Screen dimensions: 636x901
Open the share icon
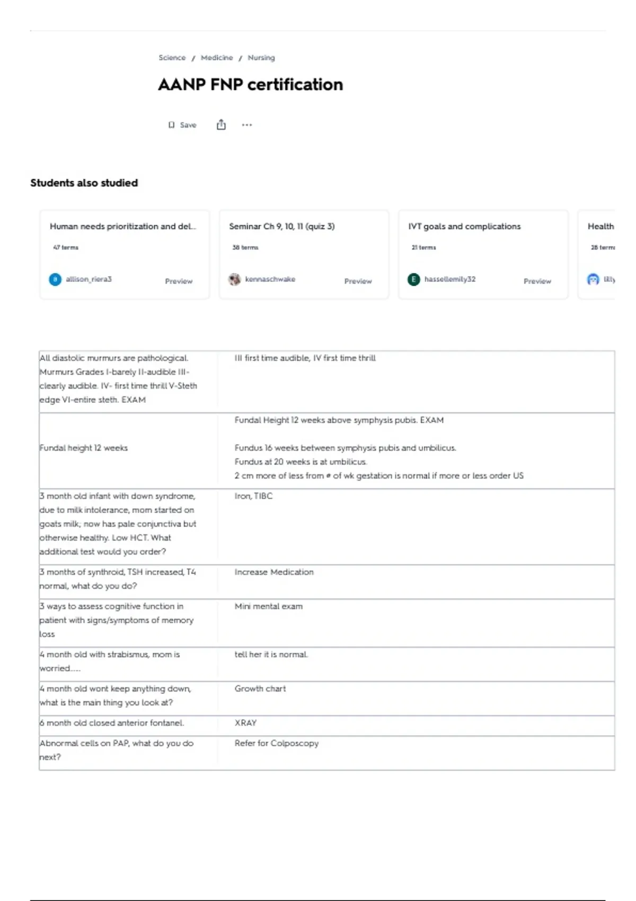(221, 125)
